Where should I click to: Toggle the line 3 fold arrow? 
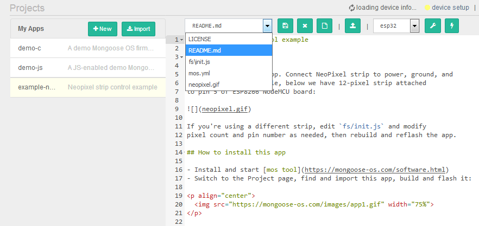(x=181, y=57)
